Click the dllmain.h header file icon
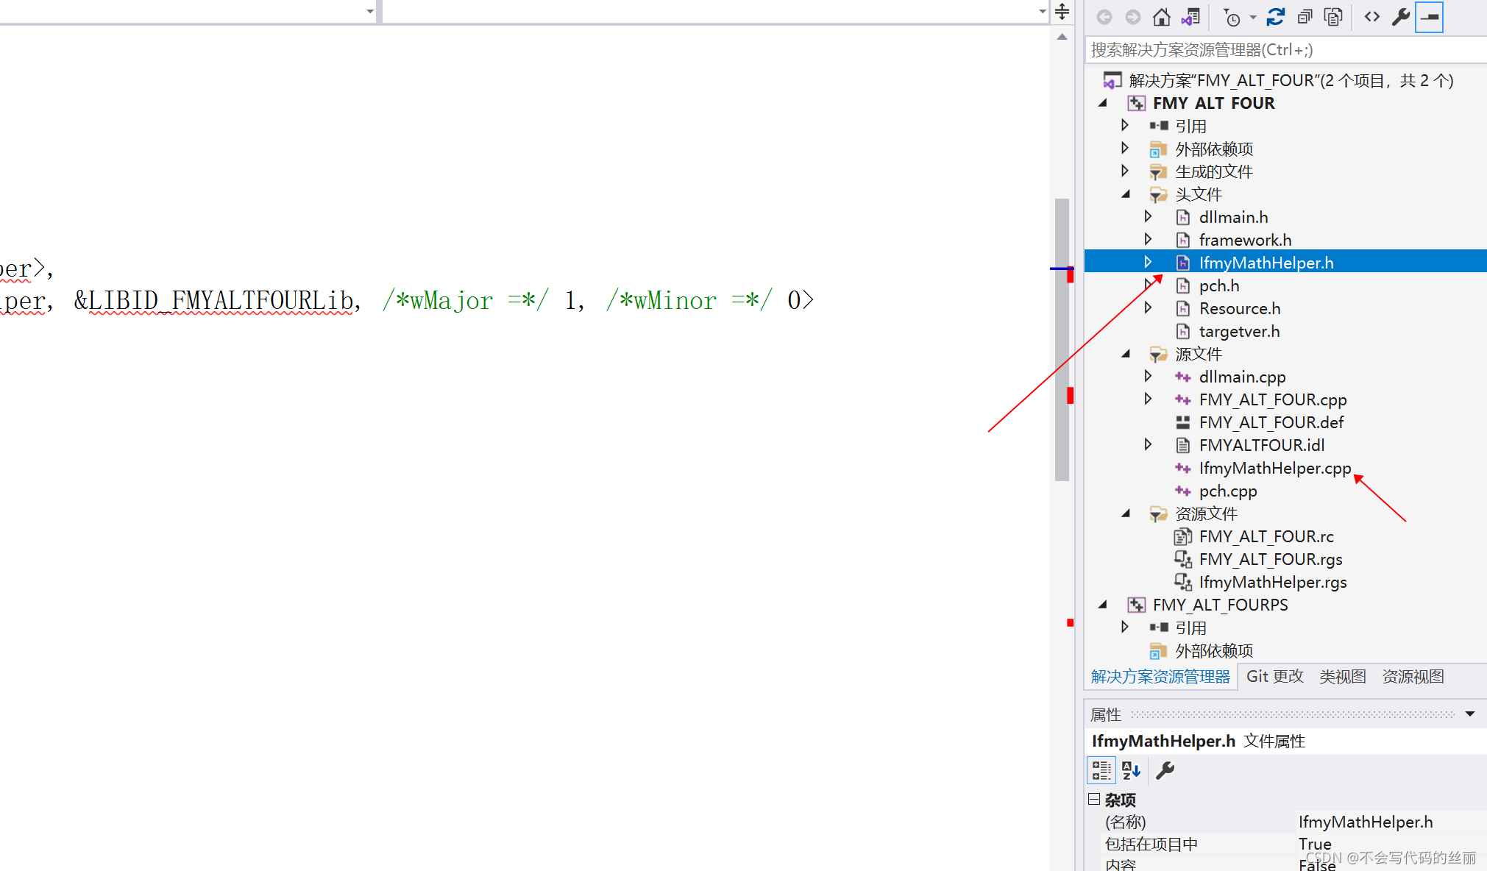 (x=1183, y=217)
